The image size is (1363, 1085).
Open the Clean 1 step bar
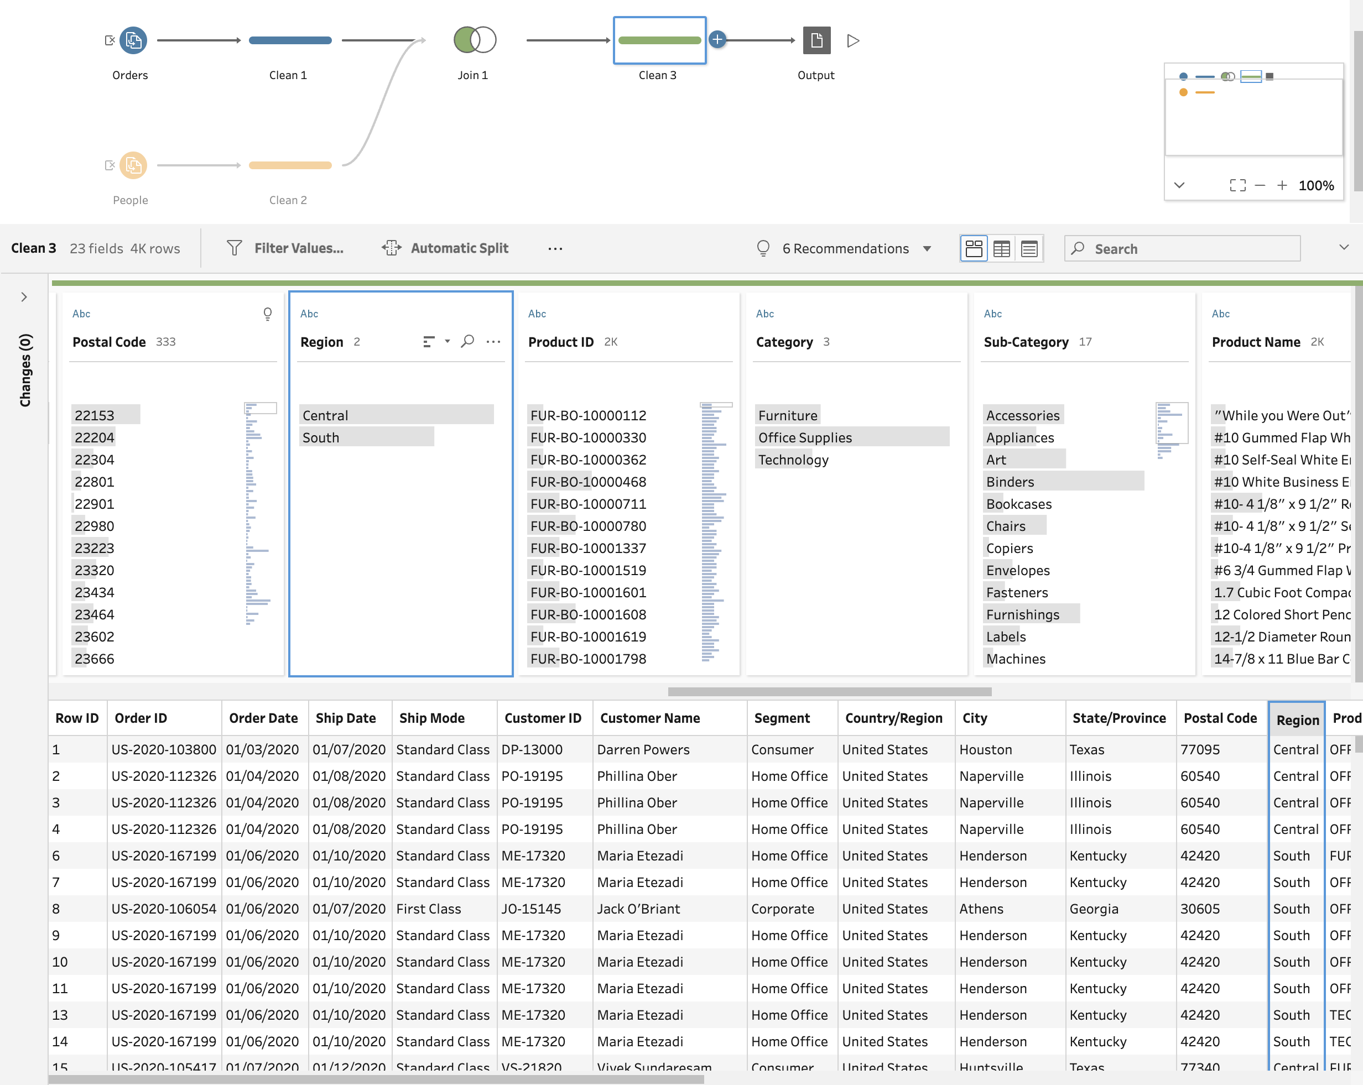coord(290,40)
